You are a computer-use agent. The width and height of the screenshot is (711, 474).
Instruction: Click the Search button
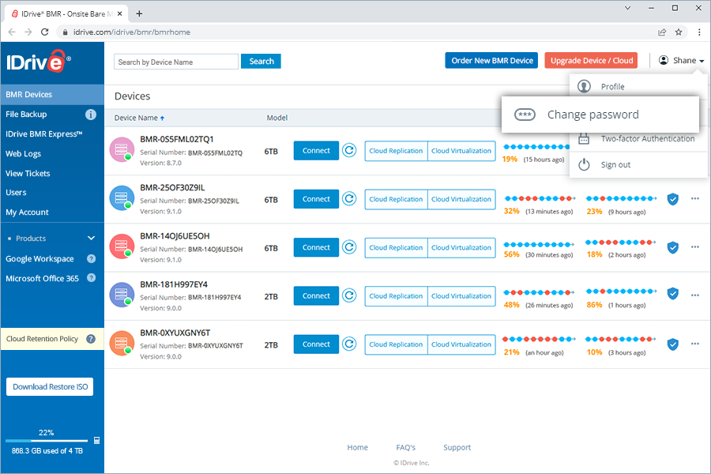tap(261, 62)
